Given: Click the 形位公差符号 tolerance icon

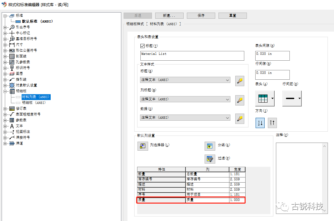Looking at the screenshot, I should [12, 50].
